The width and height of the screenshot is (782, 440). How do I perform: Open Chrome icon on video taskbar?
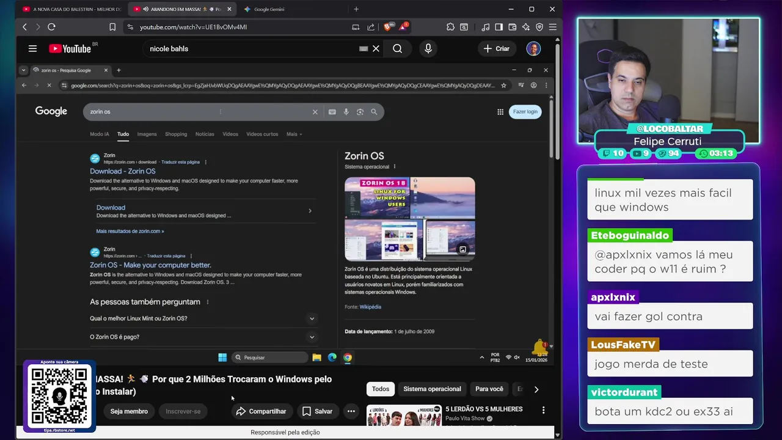348,358
